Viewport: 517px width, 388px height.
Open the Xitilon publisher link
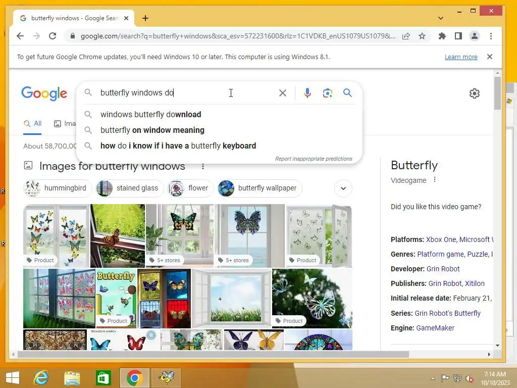click(475, 283)
